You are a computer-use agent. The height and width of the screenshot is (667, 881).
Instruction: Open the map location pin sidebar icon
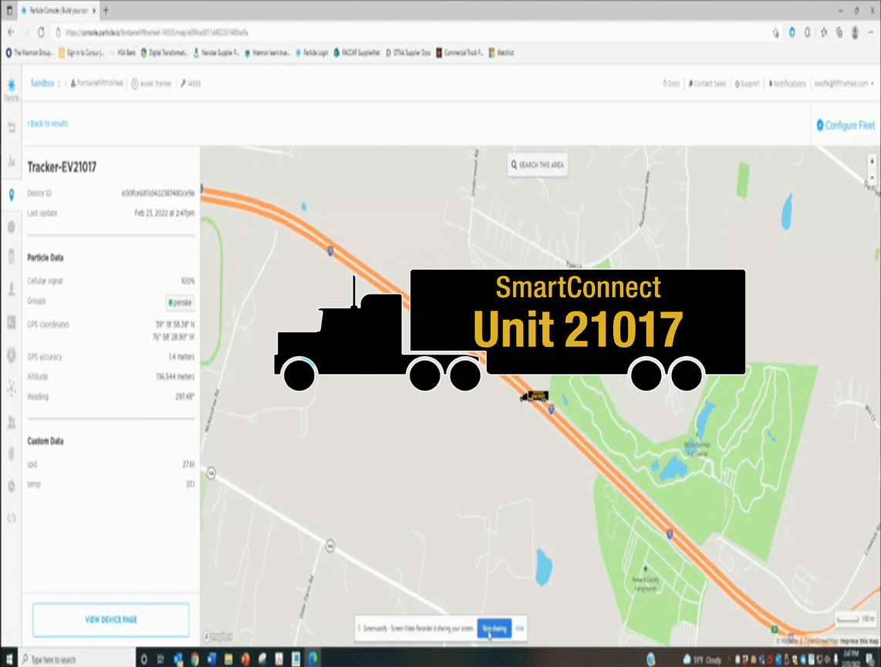pos(12,195)
